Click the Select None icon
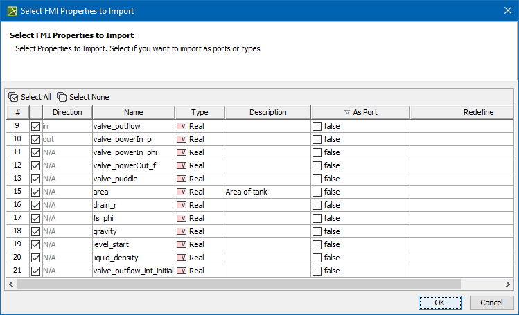The width and height of the screenshot is (519, 315). 62,97
